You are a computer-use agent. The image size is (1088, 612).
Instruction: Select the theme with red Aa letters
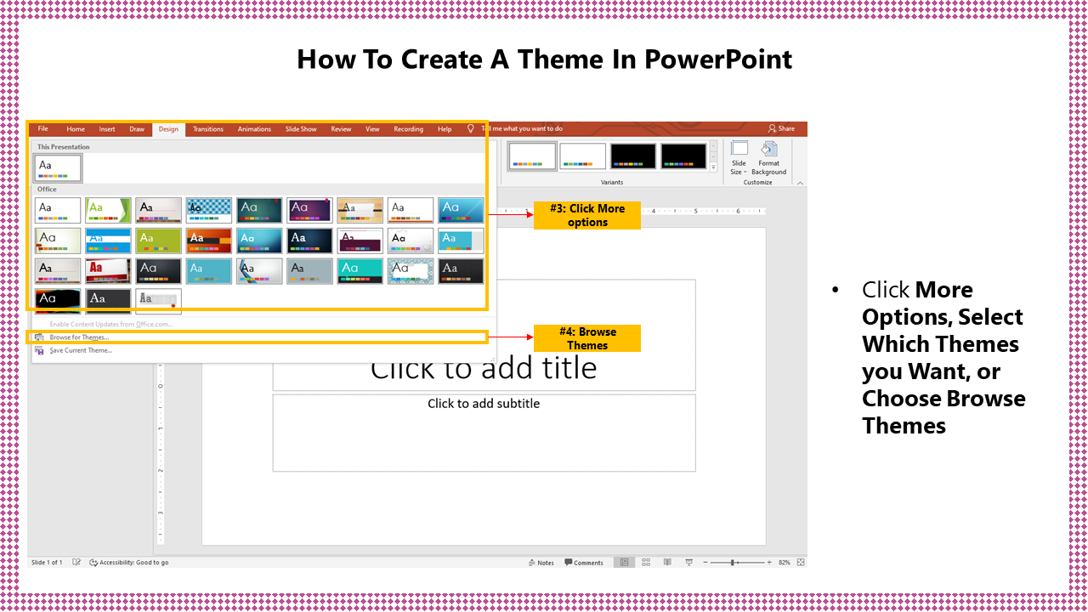tap(109, 270)
